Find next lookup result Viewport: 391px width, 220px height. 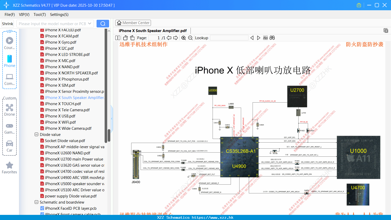(x=259, y=38)
